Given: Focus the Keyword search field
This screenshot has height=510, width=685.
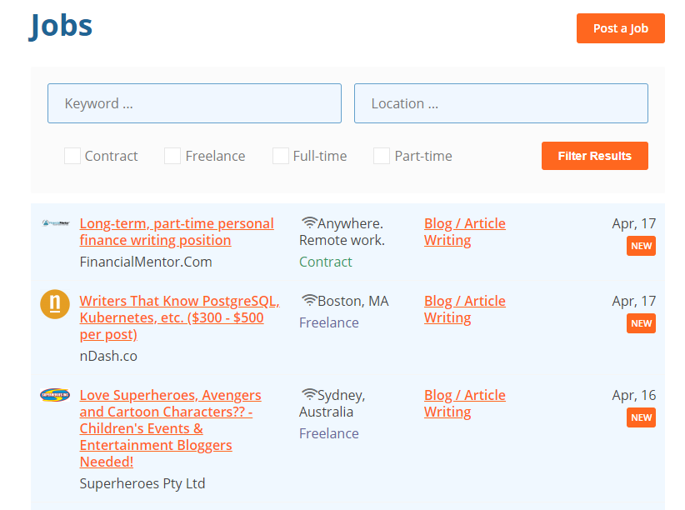Looking at the screenshot, I should pos(194,103).
